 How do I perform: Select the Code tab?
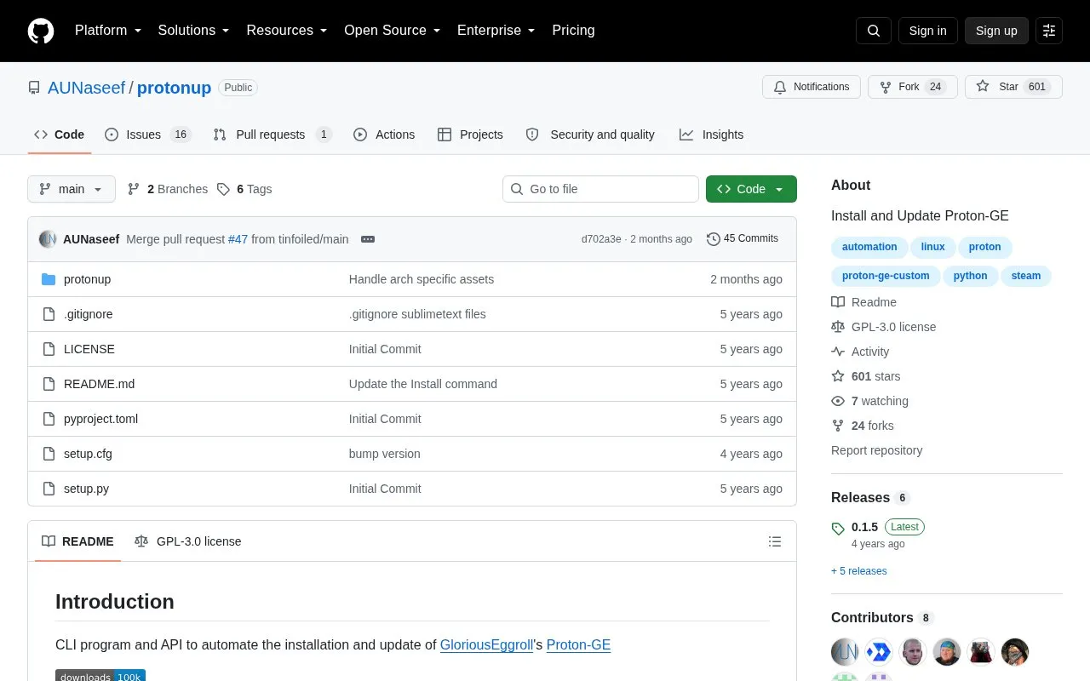(x=60, y=134)
